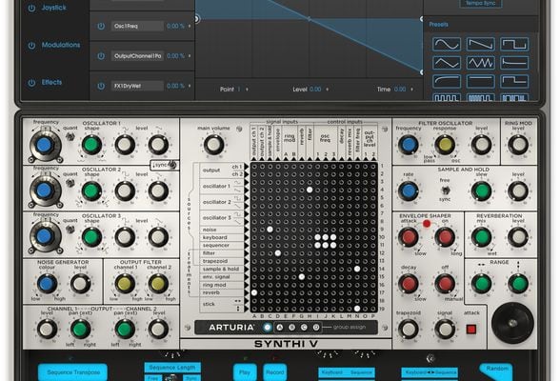This screenshot has height=381, width=560.
Task: Click the Tempo Sync button
Action: coord(481,3)
